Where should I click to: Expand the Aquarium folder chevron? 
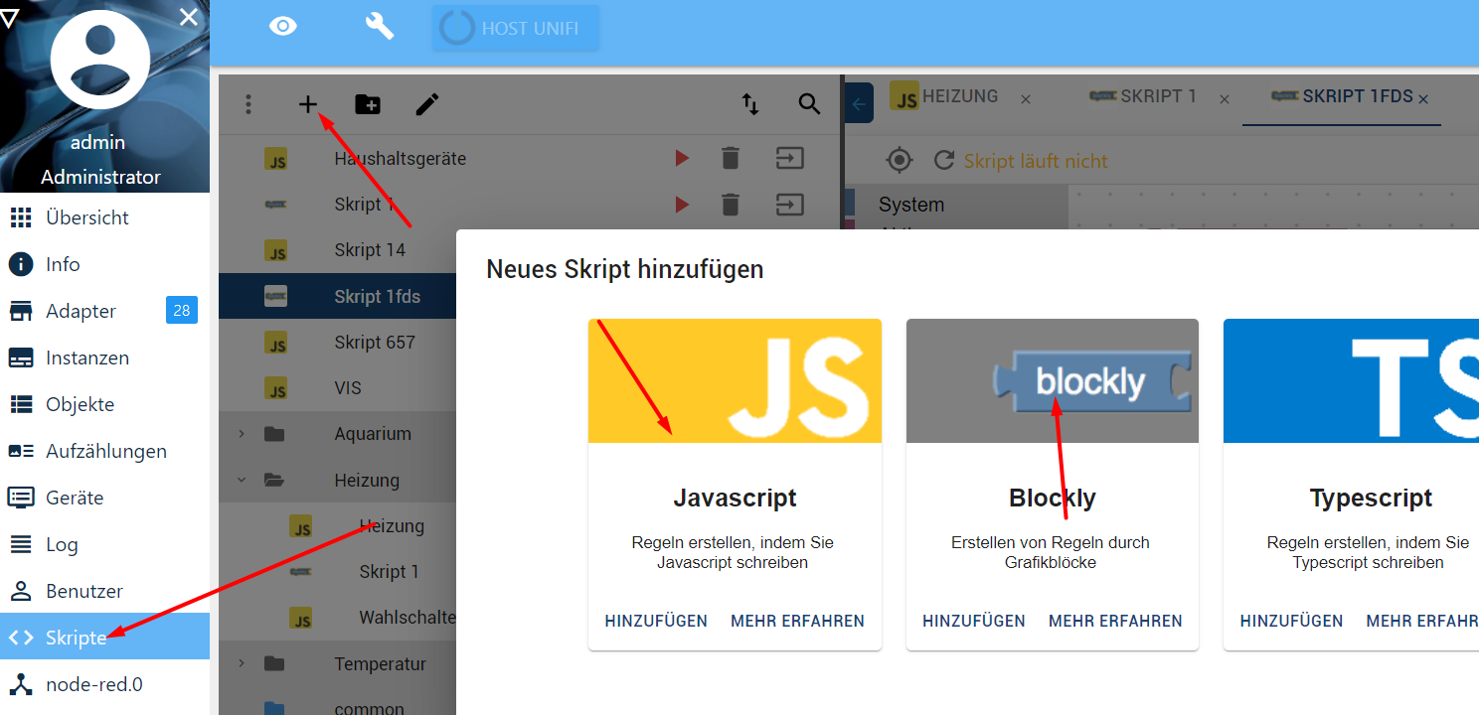pos(242,434)
